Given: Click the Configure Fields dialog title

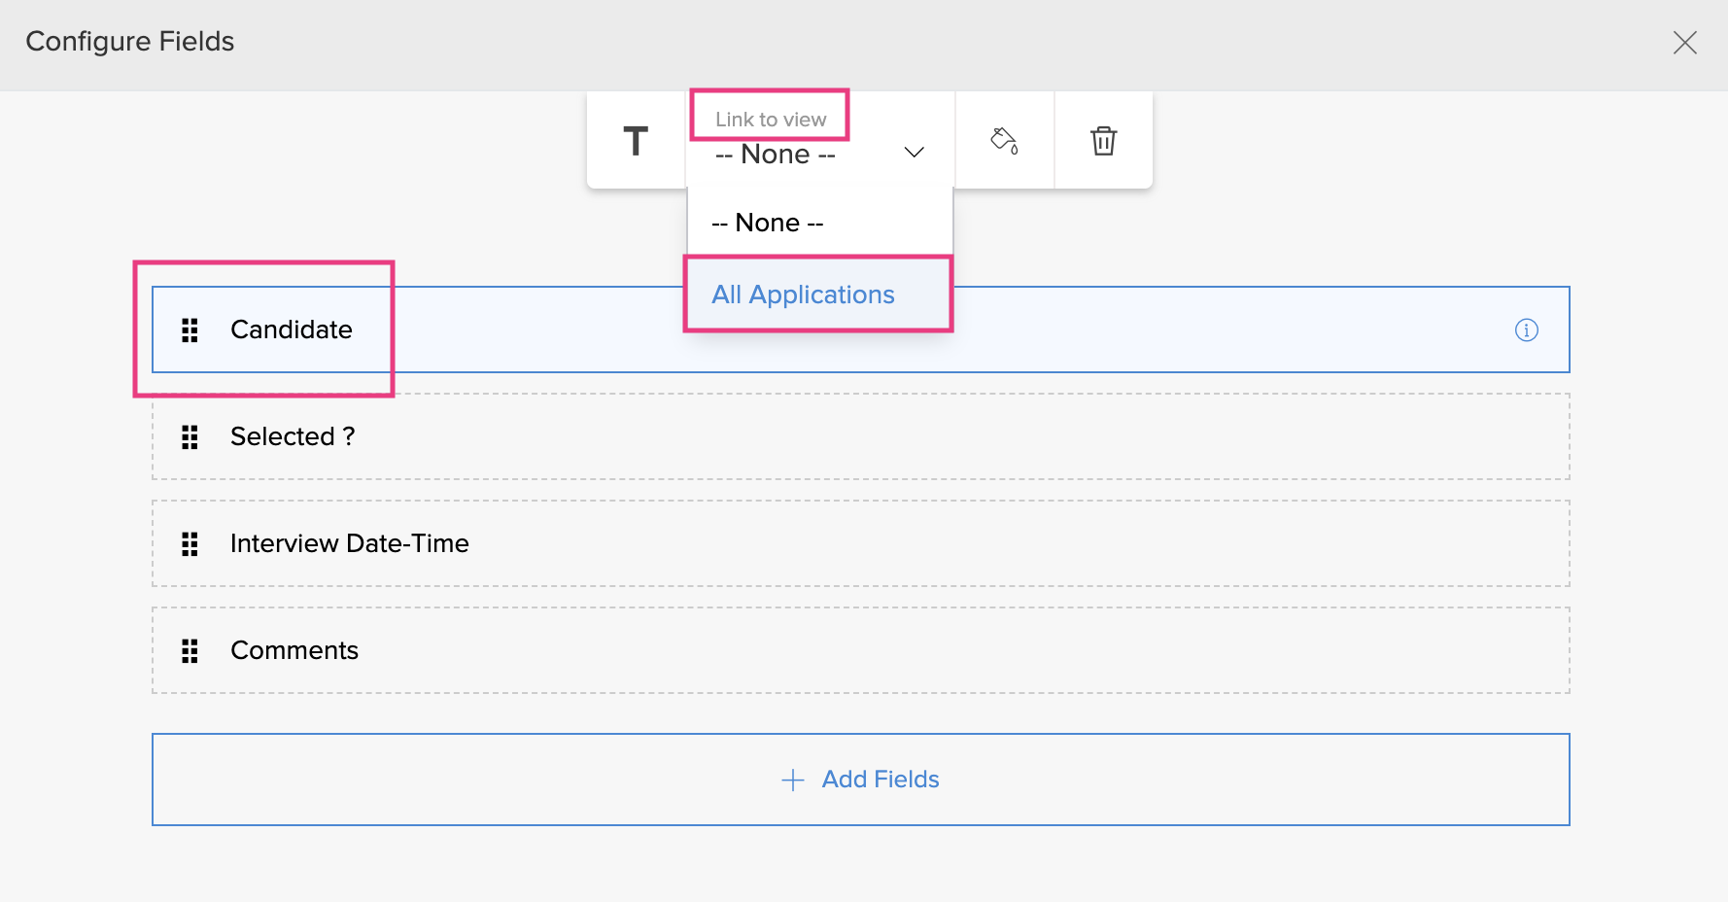Looking at the screenshot, I should coord(130,42).
